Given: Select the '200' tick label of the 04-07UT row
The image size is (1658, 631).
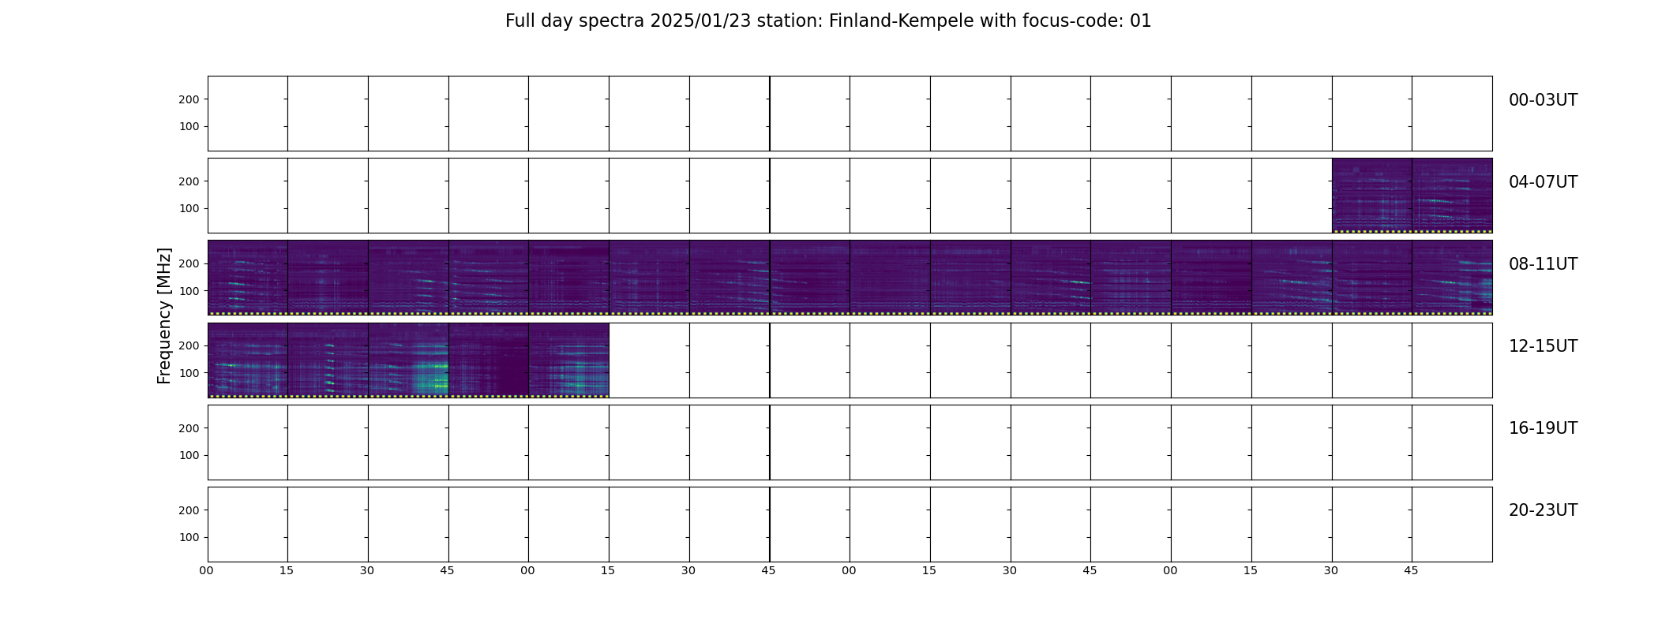Looking at the screenshot, I should (189, 181).
